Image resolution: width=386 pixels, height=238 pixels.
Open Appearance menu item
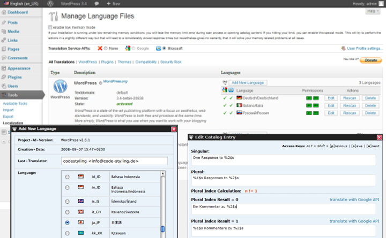19,68
